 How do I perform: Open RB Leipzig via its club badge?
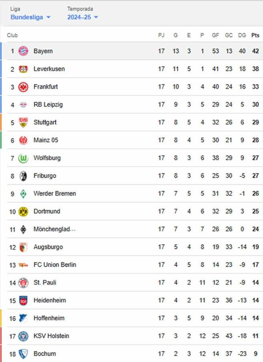tap(23, 104)
